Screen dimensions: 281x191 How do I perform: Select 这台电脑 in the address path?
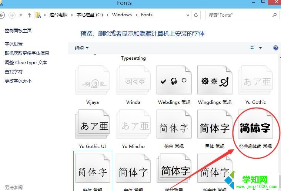[58, 15]
